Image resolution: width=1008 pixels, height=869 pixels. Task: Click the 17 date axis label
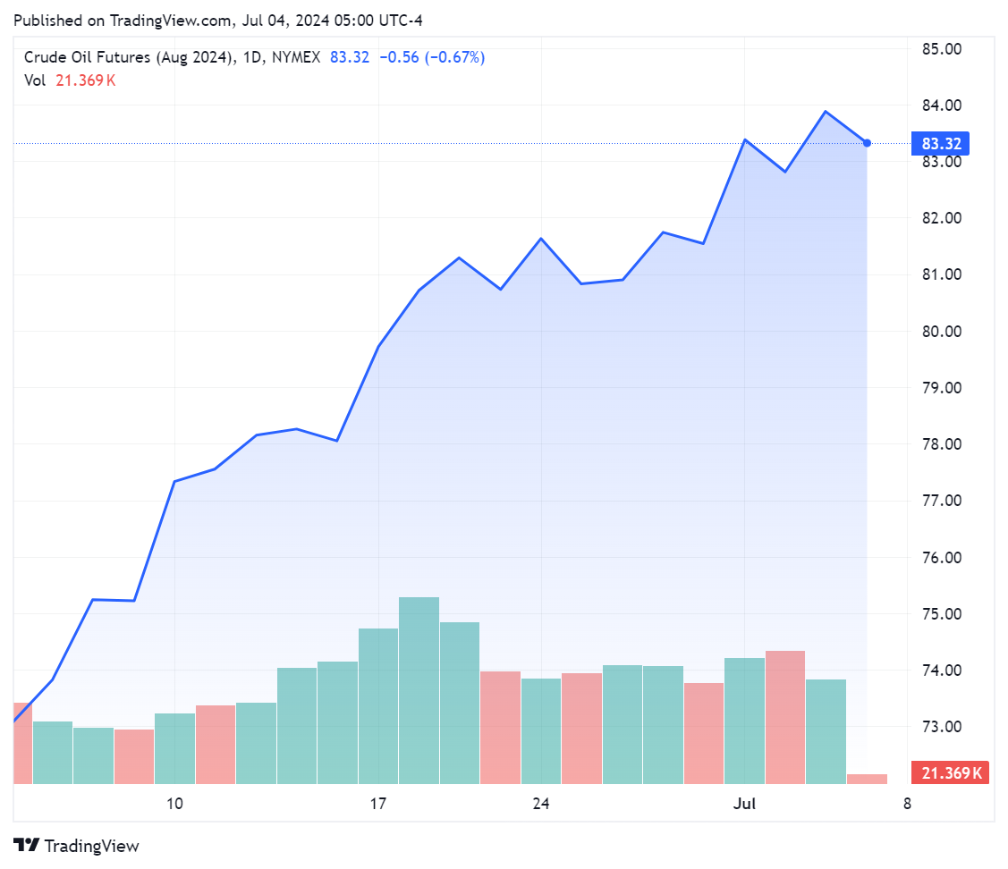click(378, 804)
